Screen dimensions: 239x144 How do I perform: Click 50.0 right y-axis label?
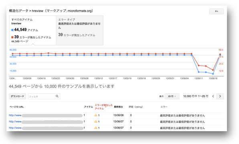tap(221, 50)
